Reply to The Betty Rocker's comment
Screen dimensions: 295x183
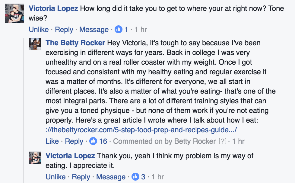coord(74,141)
